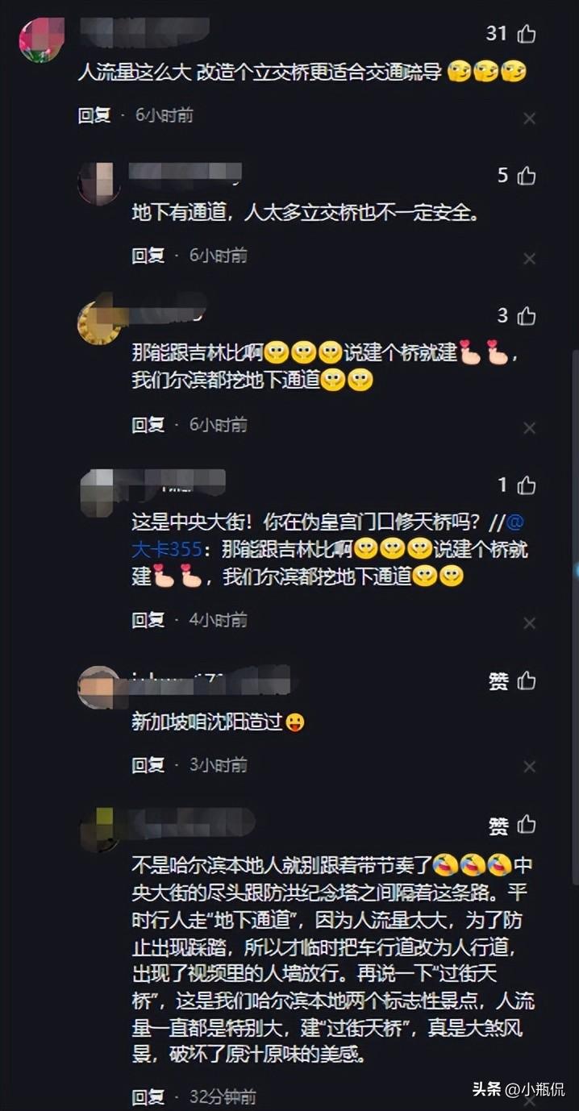Like the long 哈尔滨本地人 comment
This screenshot has height=1111, width=579.
(x=527, y=825)
